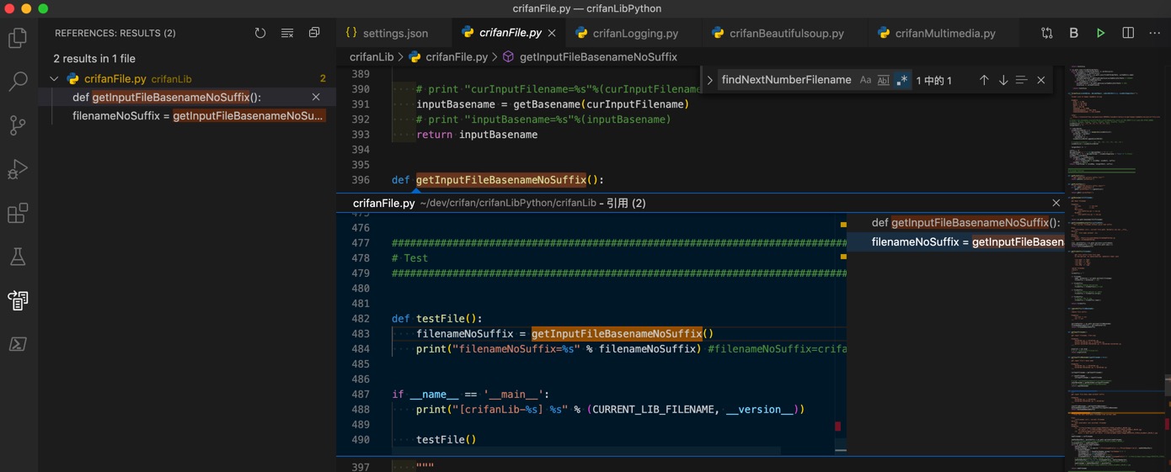Click crifanLib in the breadcrumb path
Image resolution: width=1171 pixels, height=472 pixels.
click(x=372, y=57)
